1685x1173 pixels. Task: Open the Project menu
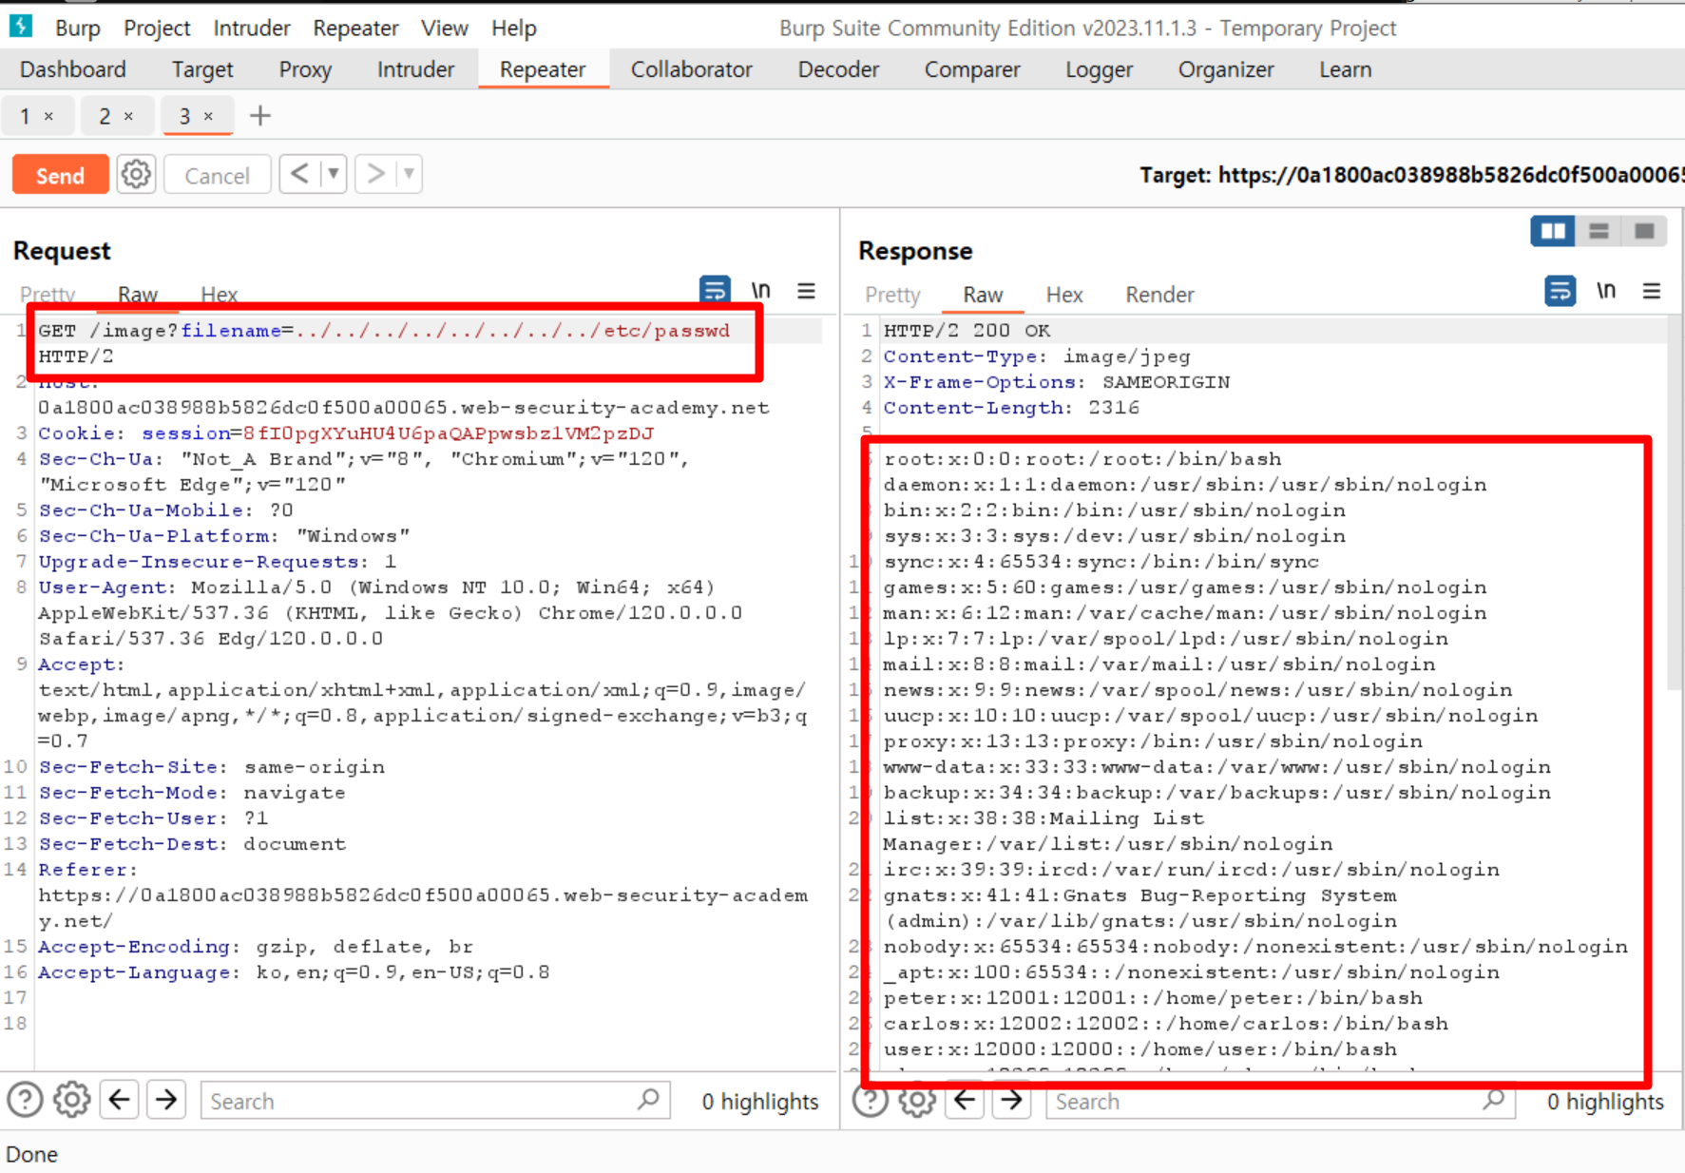157,29
